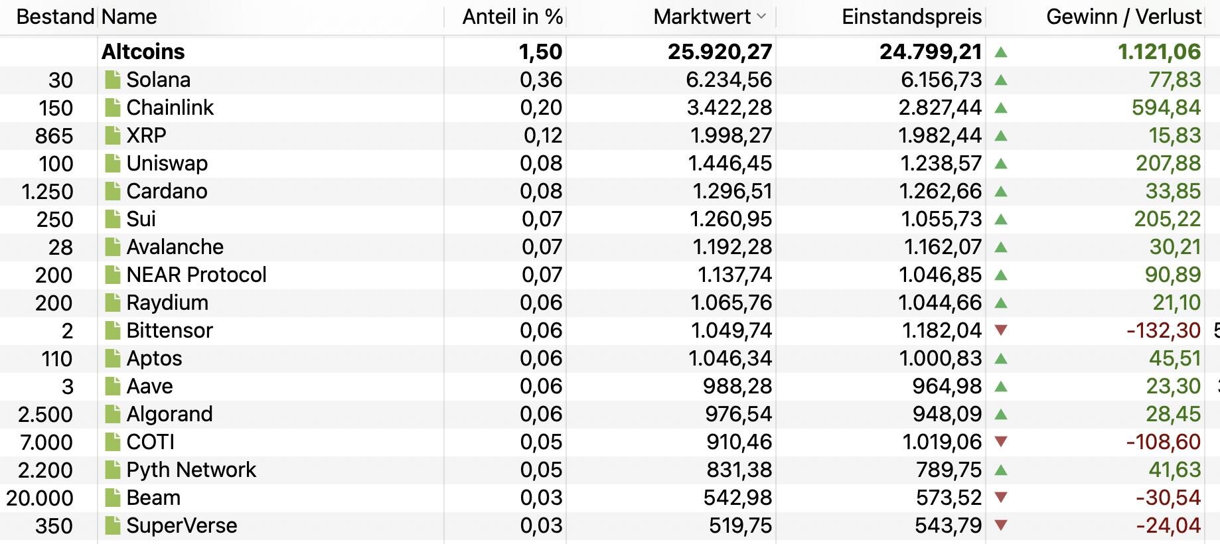Sort by the Name column header

(x=129, y=17)
